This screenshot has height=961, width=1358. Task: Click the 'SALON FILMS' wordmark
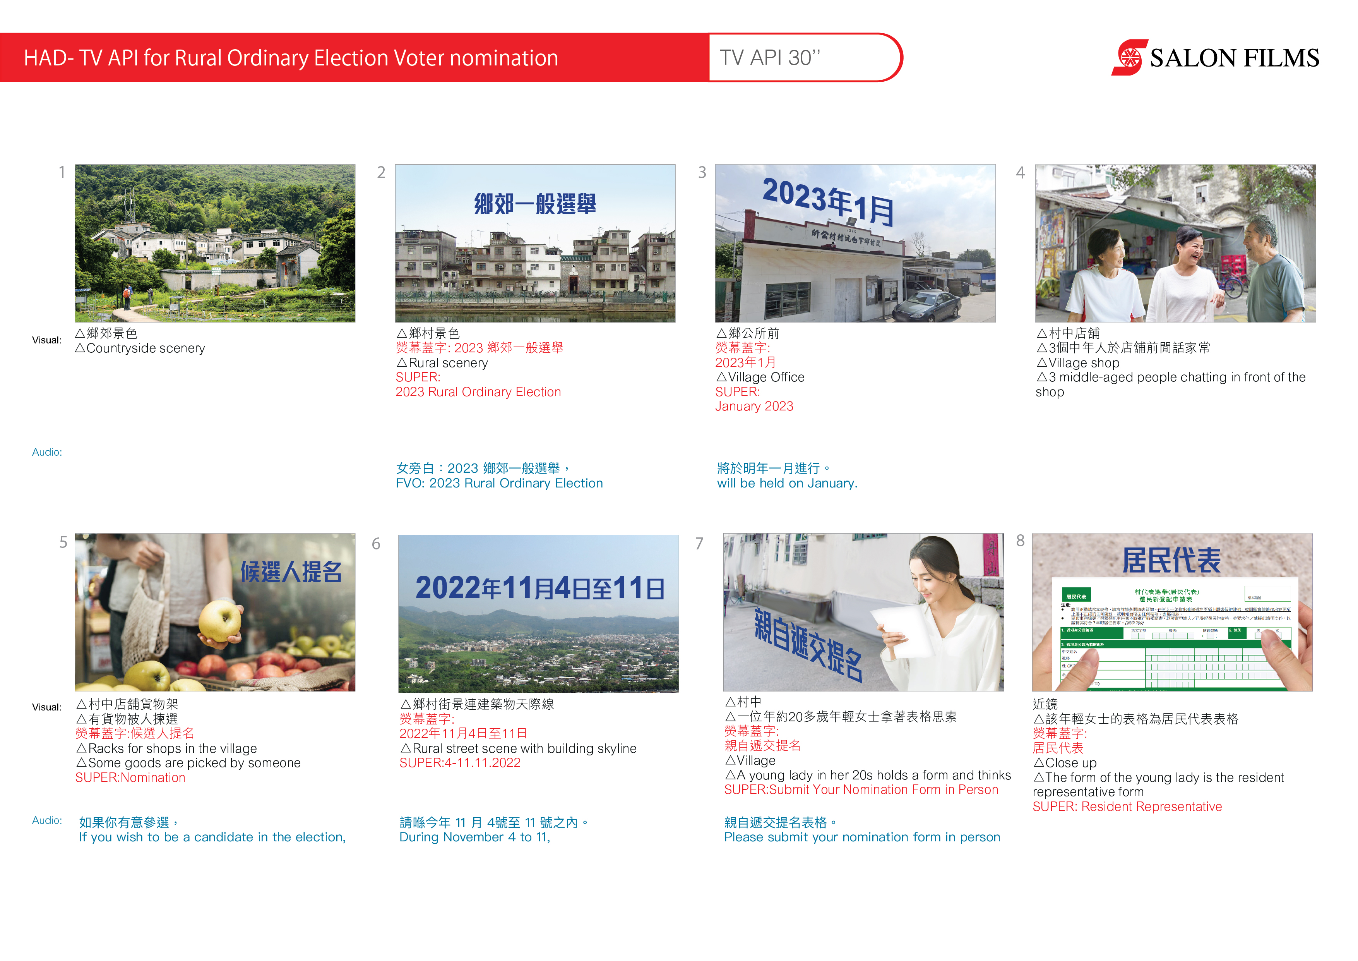point(1235,58)
